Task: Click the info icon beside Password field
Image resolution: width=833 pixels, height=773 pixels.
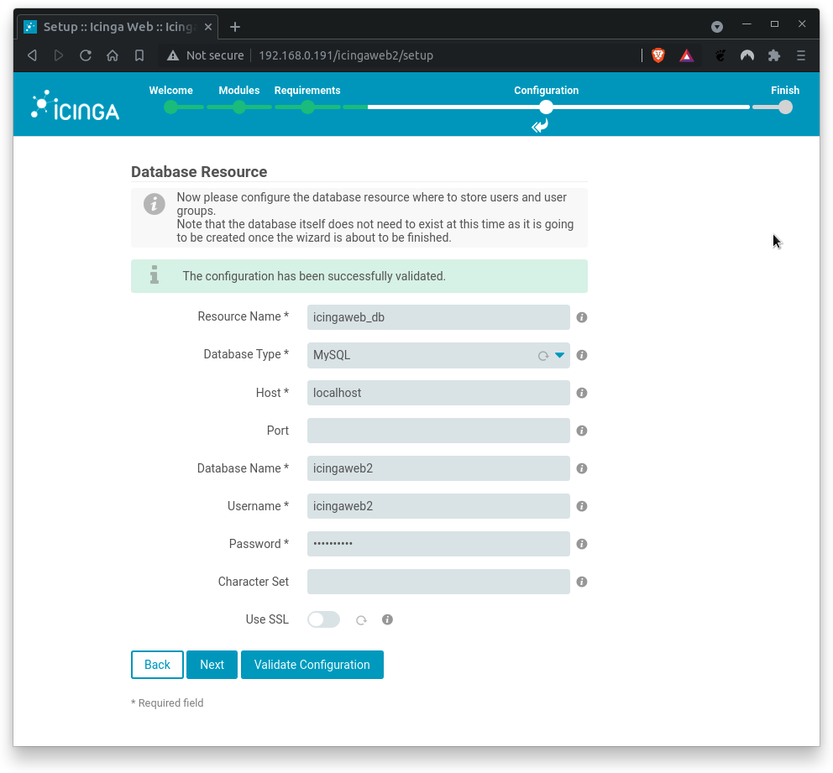Action: click(581, 544)
